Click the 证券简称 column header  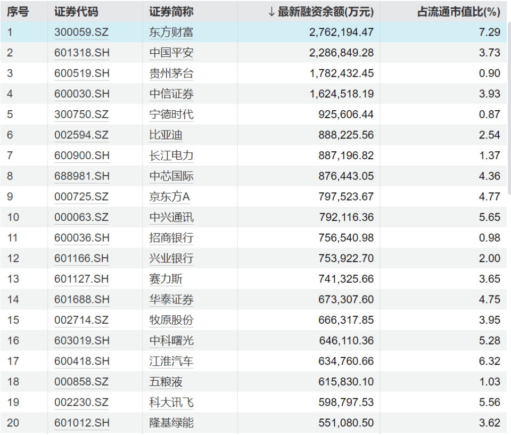[x=171, y=12]
